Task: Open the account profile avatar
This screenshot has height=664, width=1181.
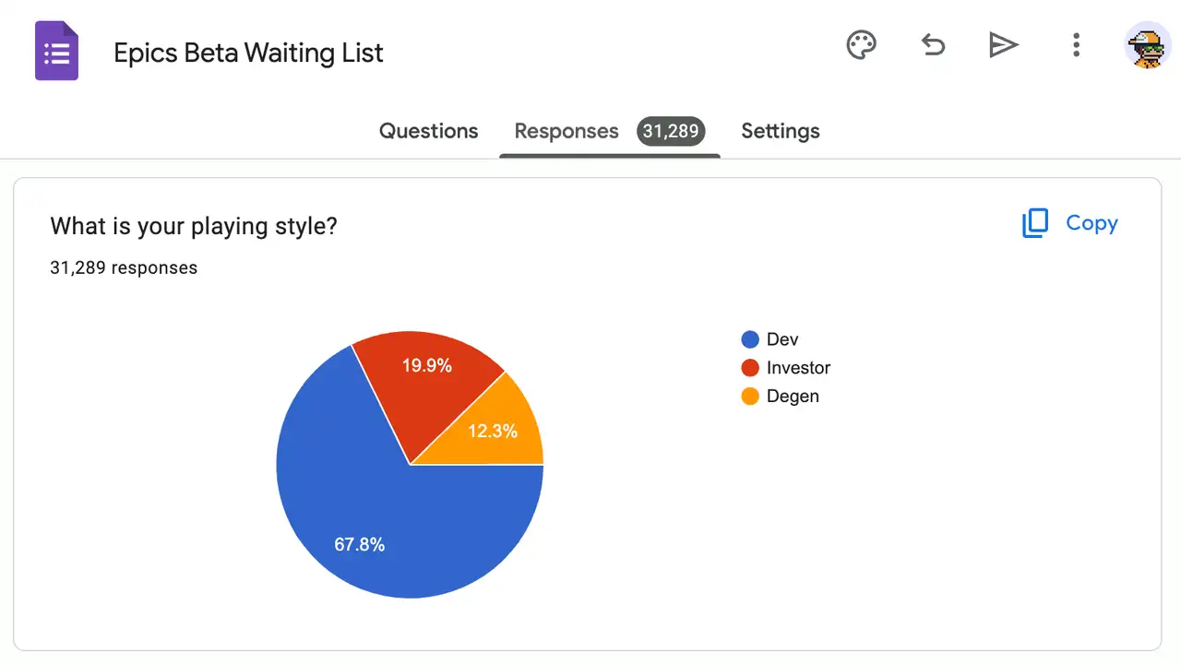Action: tap(1144, 44)
